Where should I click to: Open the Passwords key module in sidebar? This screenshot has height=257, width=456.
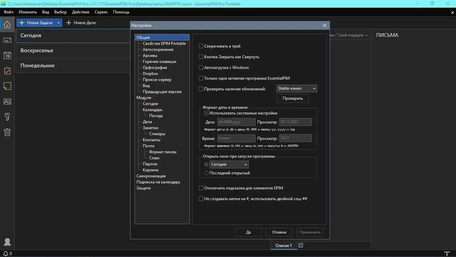(7, 117)
